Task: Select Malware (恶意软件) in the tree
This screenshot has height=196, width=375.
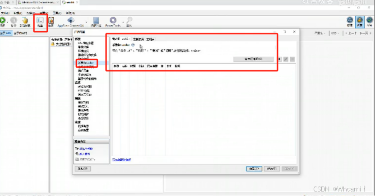Action: [83, 118]
